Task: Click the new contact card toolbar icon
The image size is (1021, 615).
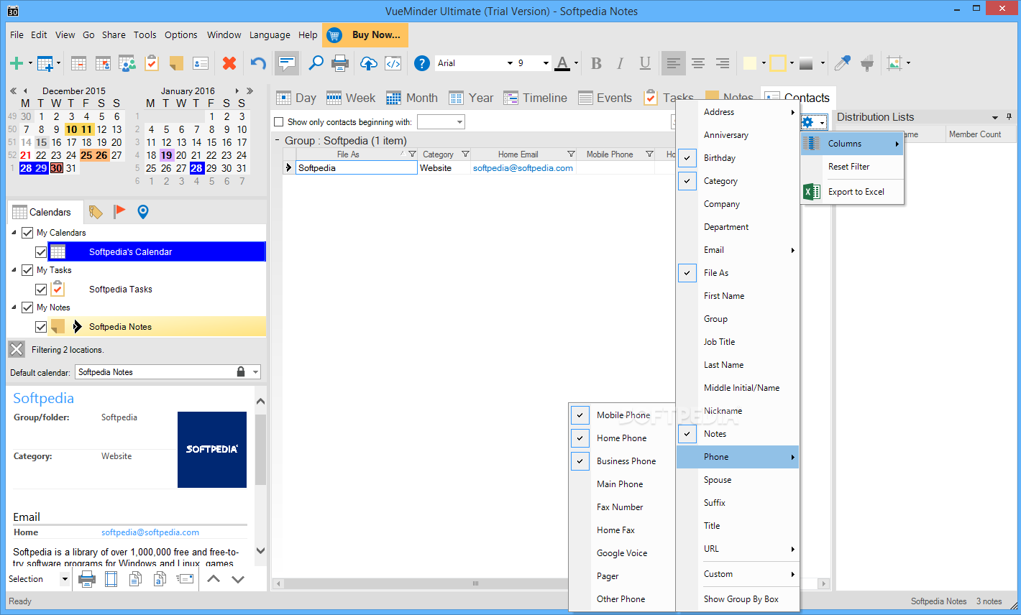Action: point(201,63)
